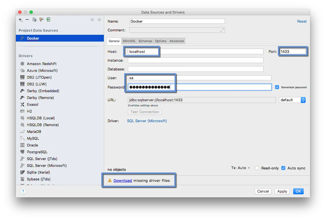Open SQL Server (Microsoft) driver link
The height and width of the screenshot is (220, 326).
point(147,121)
